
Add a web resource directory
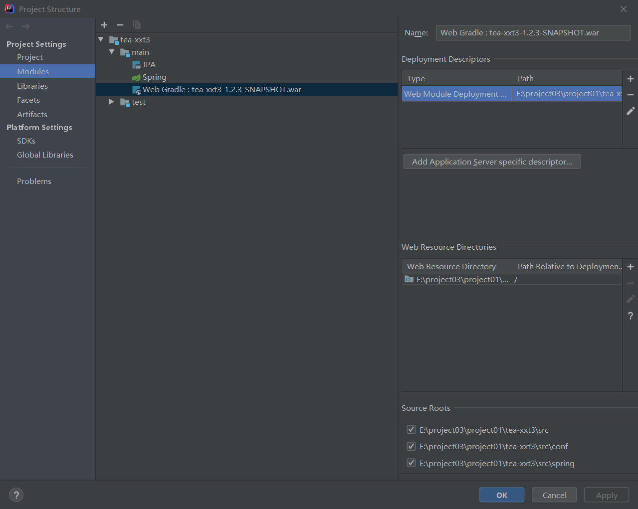[x=631, y=267]
